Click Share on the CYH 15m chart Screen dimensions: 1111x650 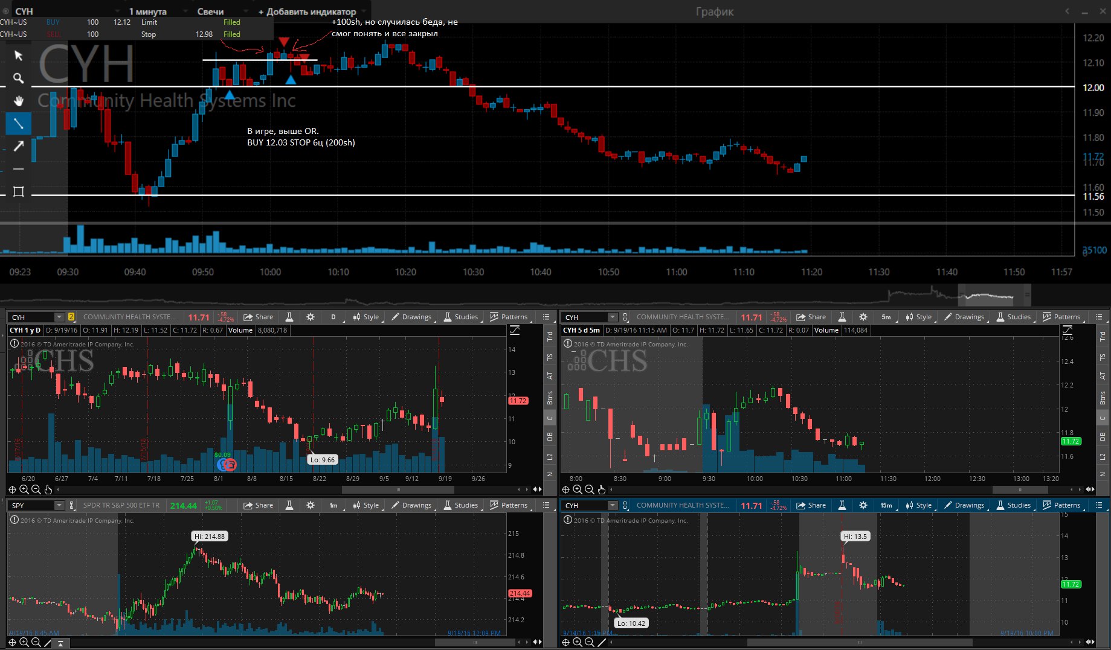tap(811, 505)
